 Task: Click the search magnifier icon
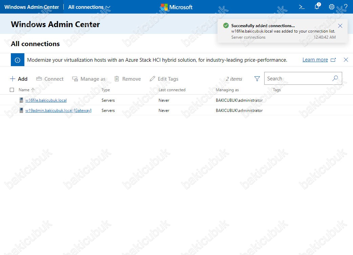tap(335, 78)
